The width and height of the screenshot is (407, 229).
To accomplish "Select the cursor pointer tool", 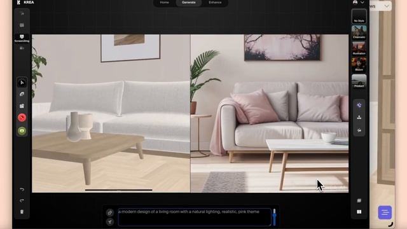I will (x=22, y=83).
